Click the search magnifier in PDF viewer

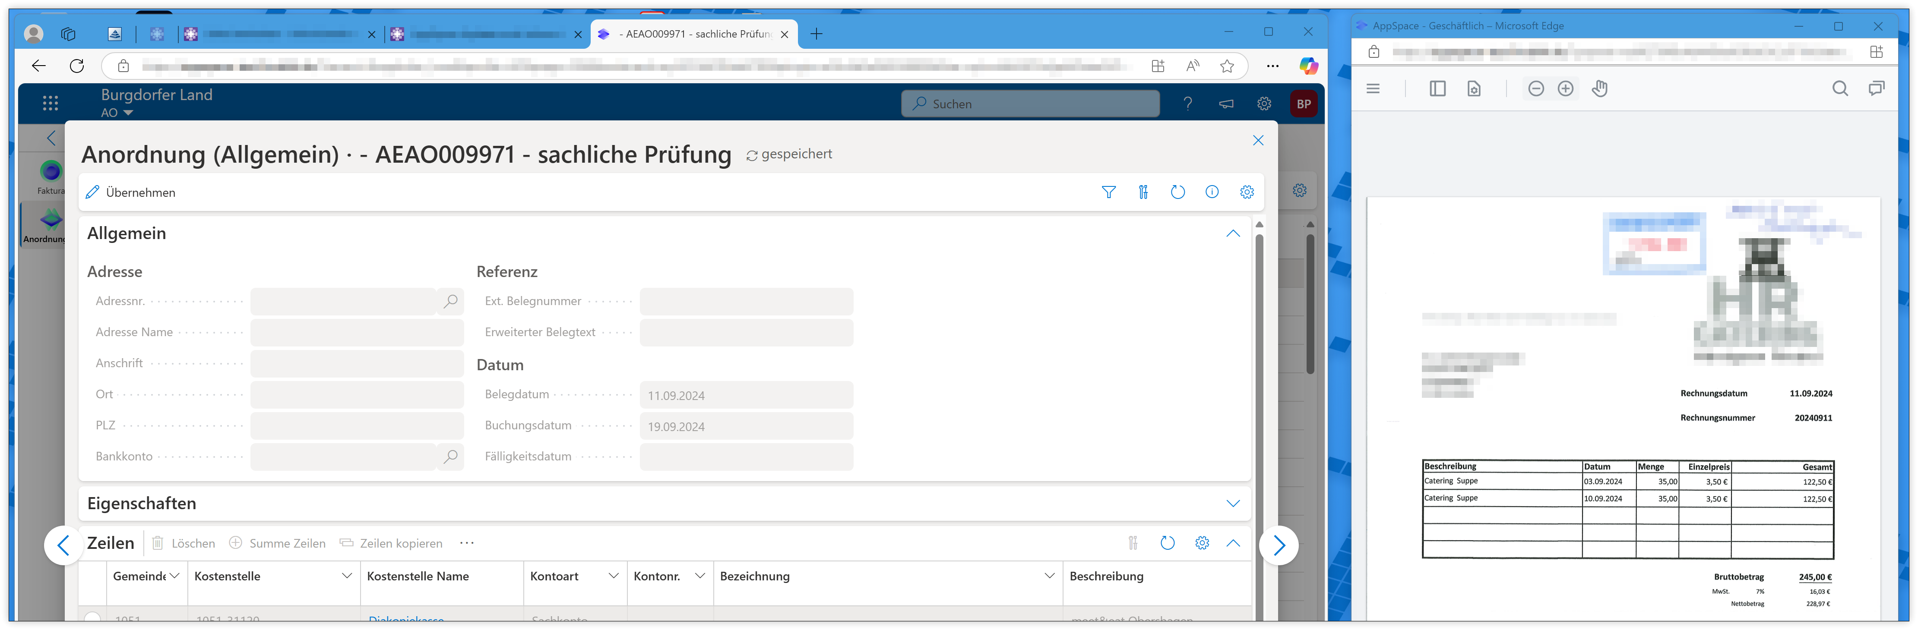1839,89
